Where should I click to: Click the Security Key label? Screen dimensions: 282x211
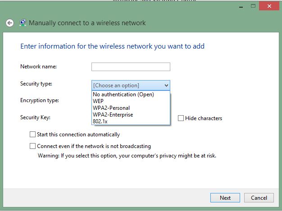[35, 117]
